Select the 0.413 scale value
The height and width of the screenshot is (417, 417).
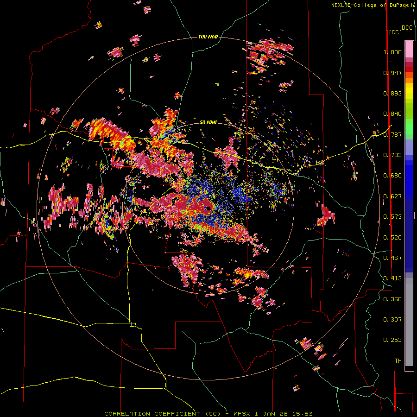(x=392, y=278)
